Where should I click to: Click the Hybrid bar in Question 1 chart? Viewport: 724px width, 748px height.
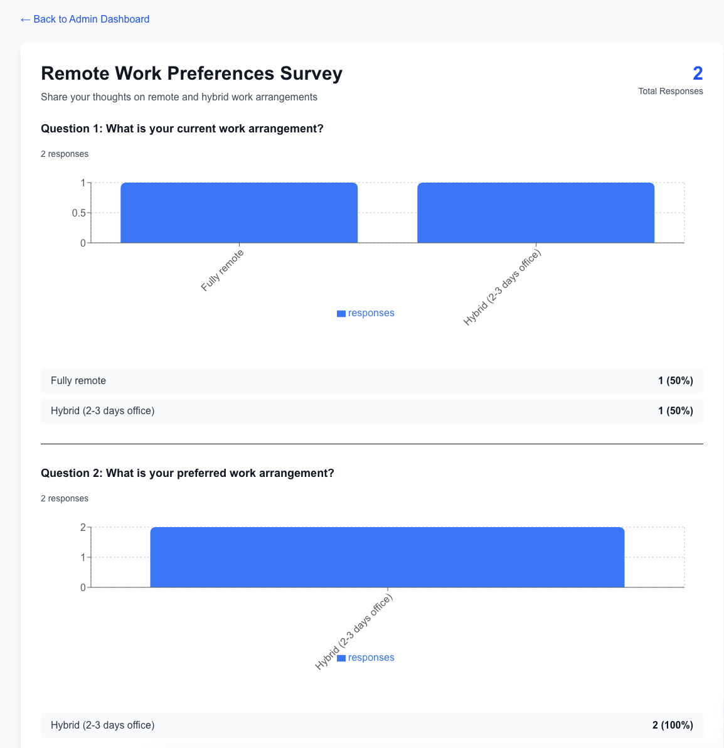536,213
